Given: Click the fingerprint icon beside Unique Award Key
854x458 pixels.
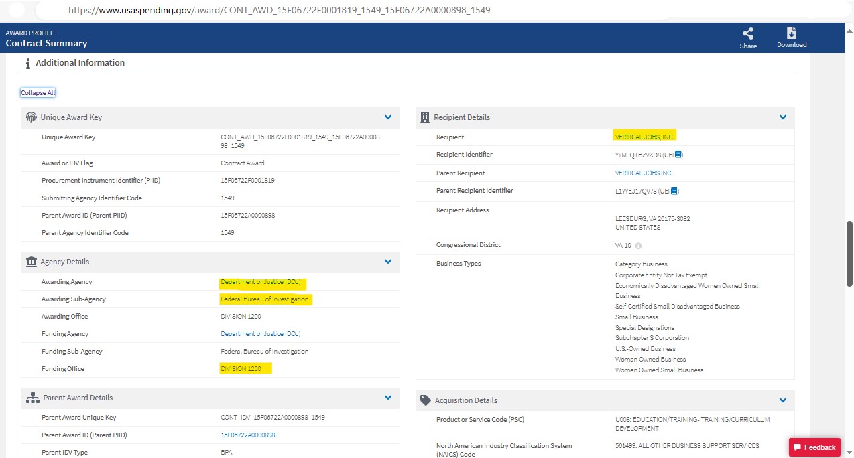Looking at the screenshot, I should coord(31,117).
